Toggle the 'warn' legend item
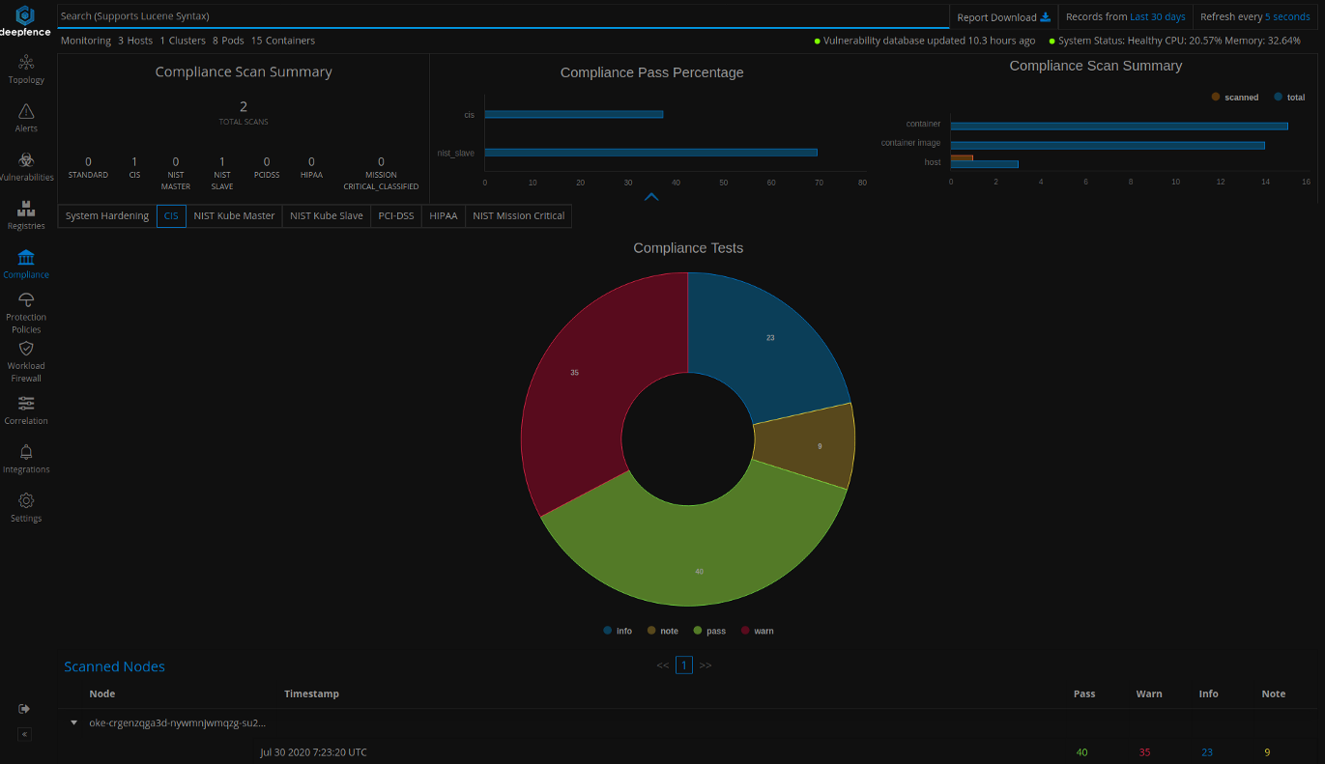Image resolution: width=1325 pixels, height=764 pixels. tap(758, 631)
